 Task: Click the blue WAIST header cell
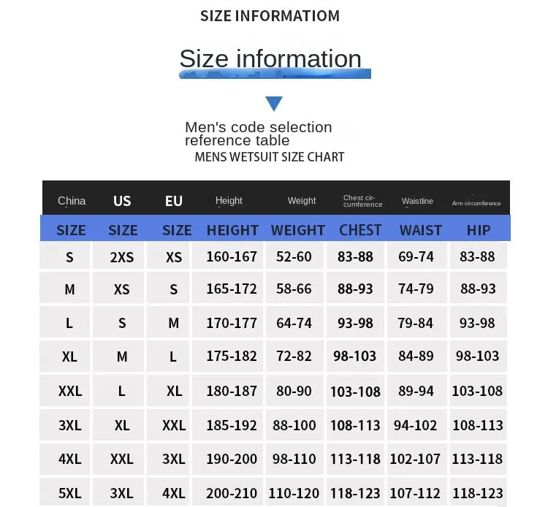click(x=420, y=230)
